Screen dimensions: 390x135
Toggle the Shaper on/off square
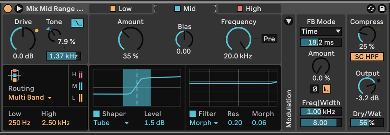coord(96,114)
